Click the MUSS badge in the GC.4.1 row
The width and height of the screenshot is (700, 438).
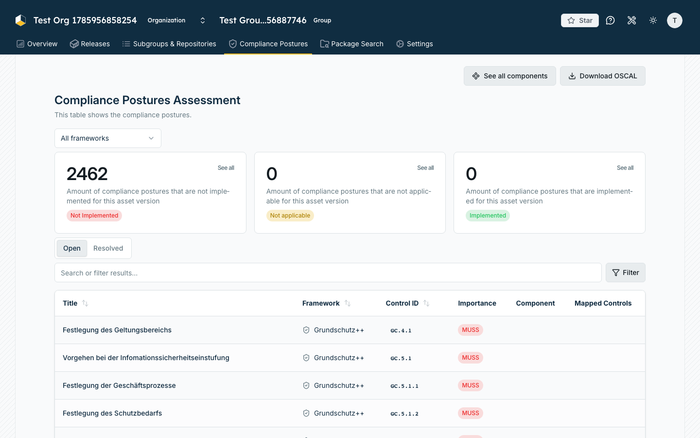pyautogui.click(x=471, y=330)
